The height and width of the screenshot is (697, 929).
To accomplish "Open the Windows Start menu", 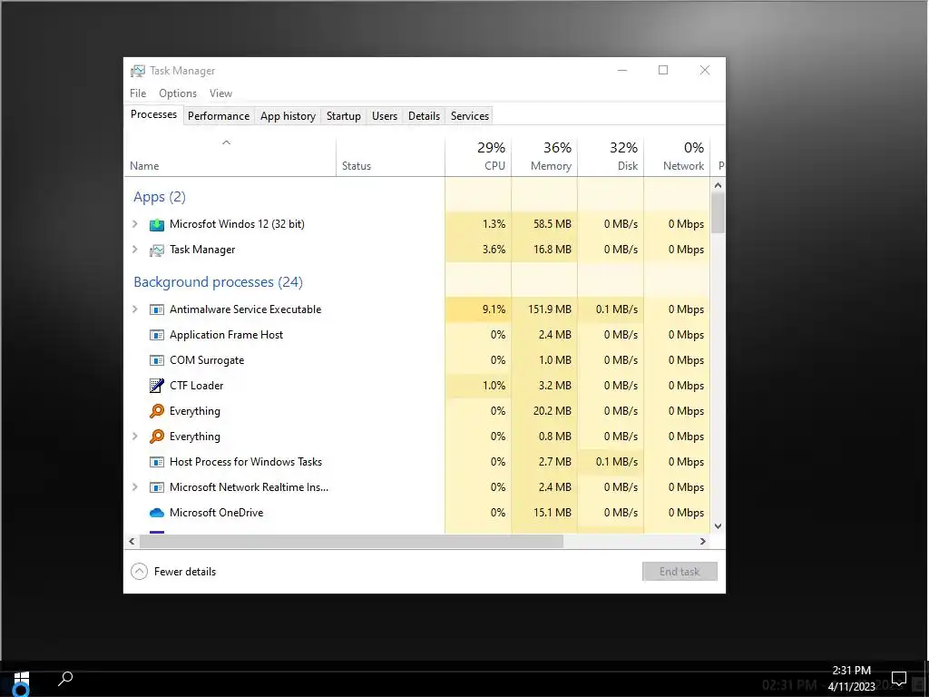I will coord(22,679).
